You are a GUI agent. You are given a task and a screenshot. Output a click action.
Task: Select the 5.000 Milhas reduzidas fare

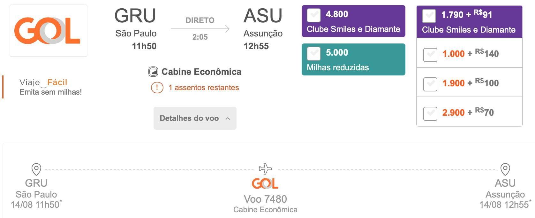coord(314,53)
